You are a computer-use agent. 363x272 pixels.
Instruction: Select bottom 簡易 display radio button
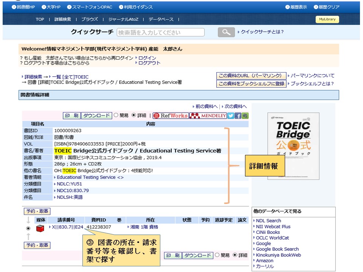(217, 255)
